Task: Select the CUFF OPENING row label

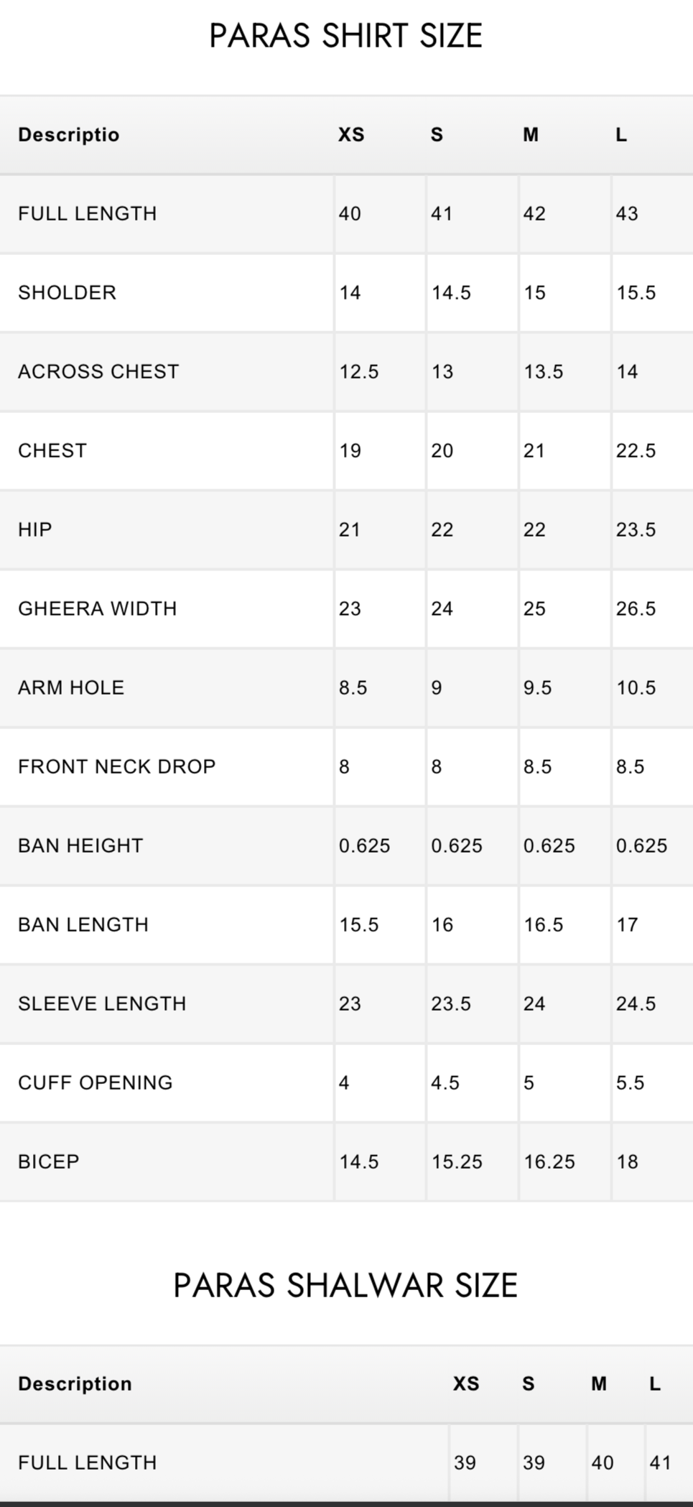Action: coord(96,1082)
